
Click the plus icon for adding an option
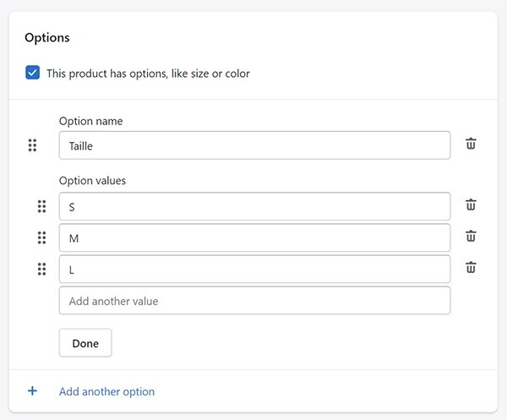(x=32, y=391)
